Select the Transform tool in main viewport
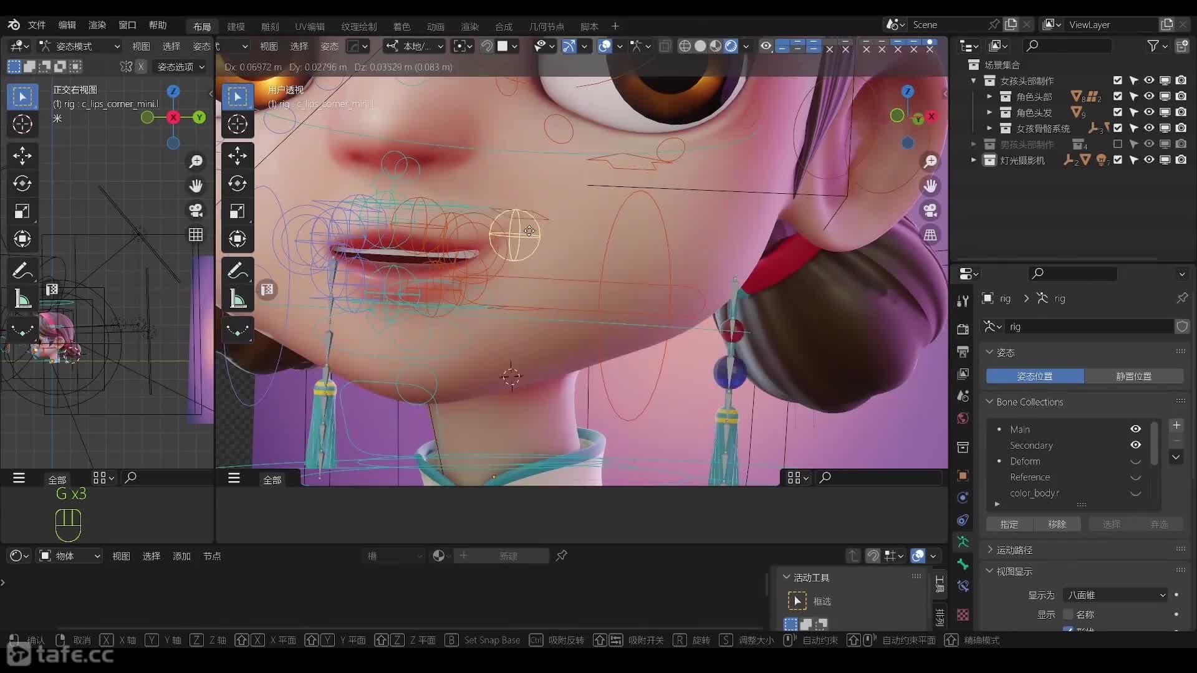 click(238, 239)
